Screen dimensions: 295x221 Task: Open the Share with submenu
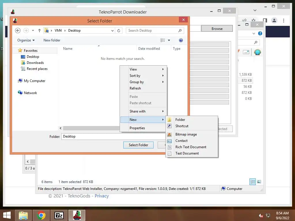[143, 111]
